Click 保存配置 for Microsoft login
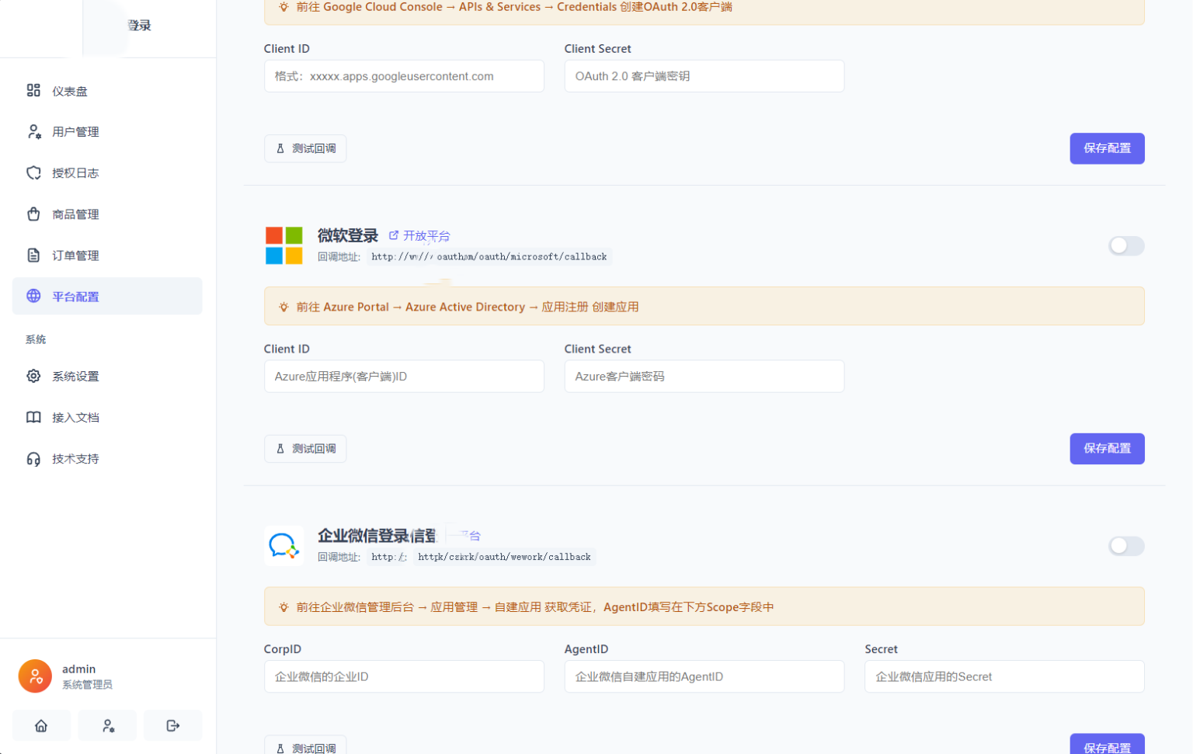1193x754 pixels. 1107,448
